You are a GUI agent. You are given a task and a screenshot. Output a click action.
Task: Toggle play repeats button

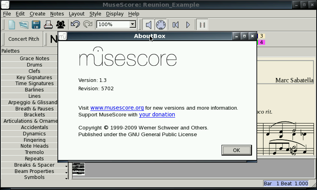pyautogui.click(x=202, y=25)
